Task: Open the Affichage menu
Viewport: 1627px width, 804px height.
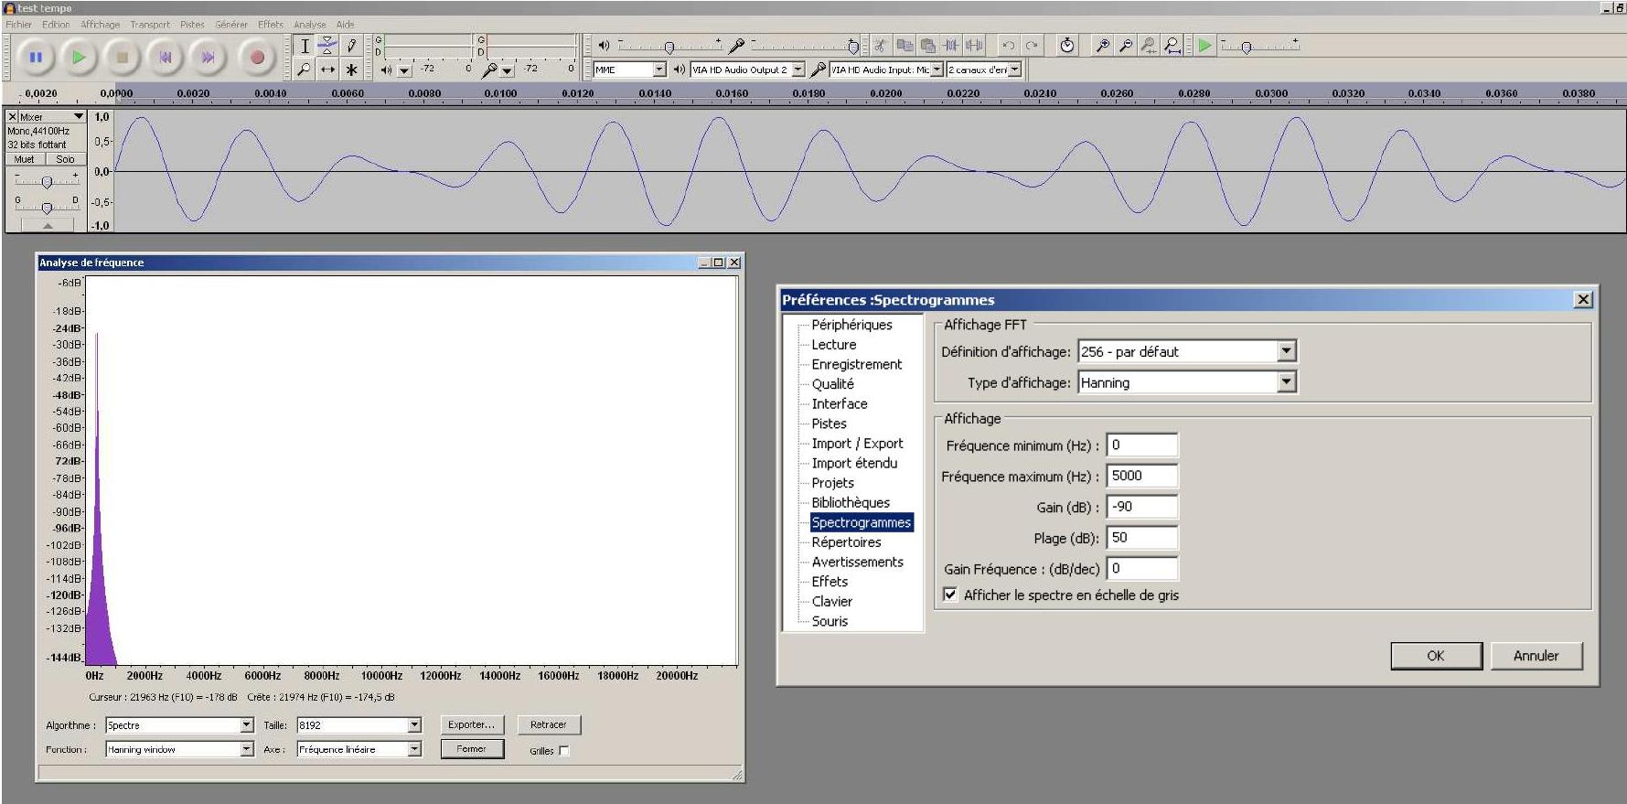Action: point(100,25)
